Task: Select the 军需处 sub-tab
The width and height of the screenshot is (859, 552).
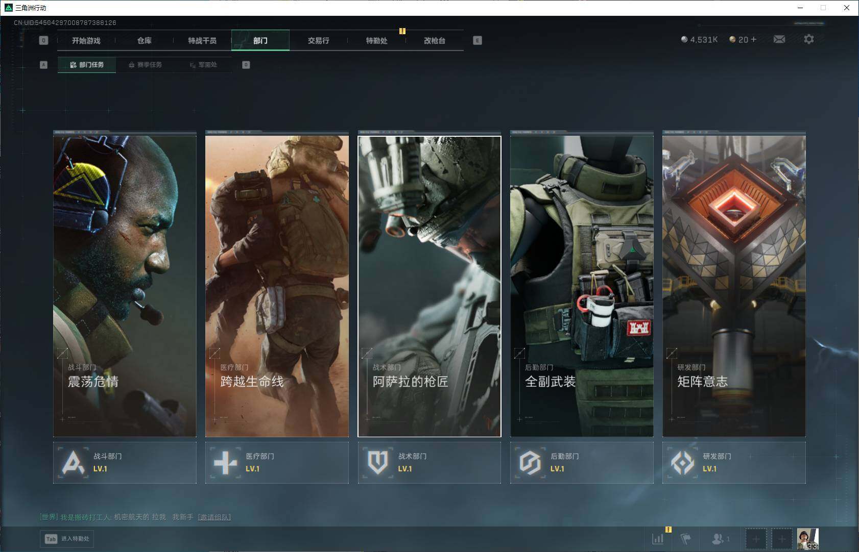Action: [x=203, y=65]
